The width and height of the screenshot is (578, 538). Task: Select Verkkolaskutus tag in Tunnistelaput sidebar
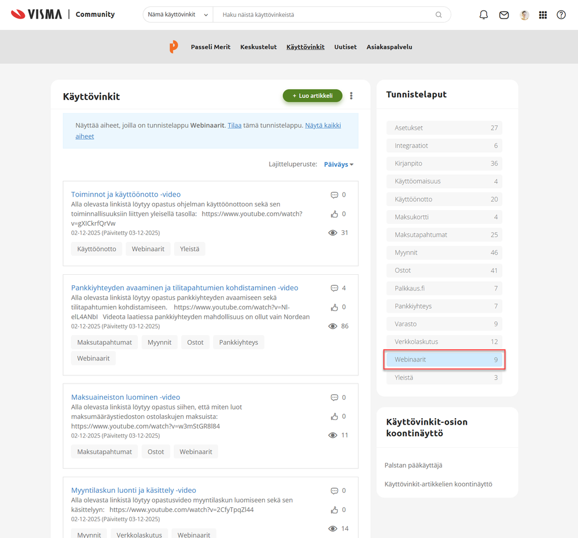point(444,341)
